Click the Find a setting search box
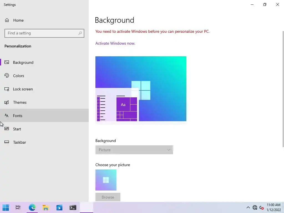The height and width of the screenshot is (213, 284). click(x=44, y=33)
